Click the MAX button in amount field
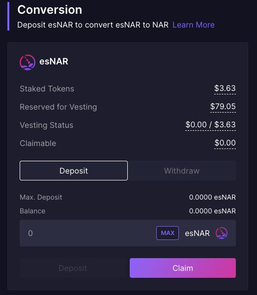Image resolution: width=257 pixels, height=295 pixels. click(168, 233)
